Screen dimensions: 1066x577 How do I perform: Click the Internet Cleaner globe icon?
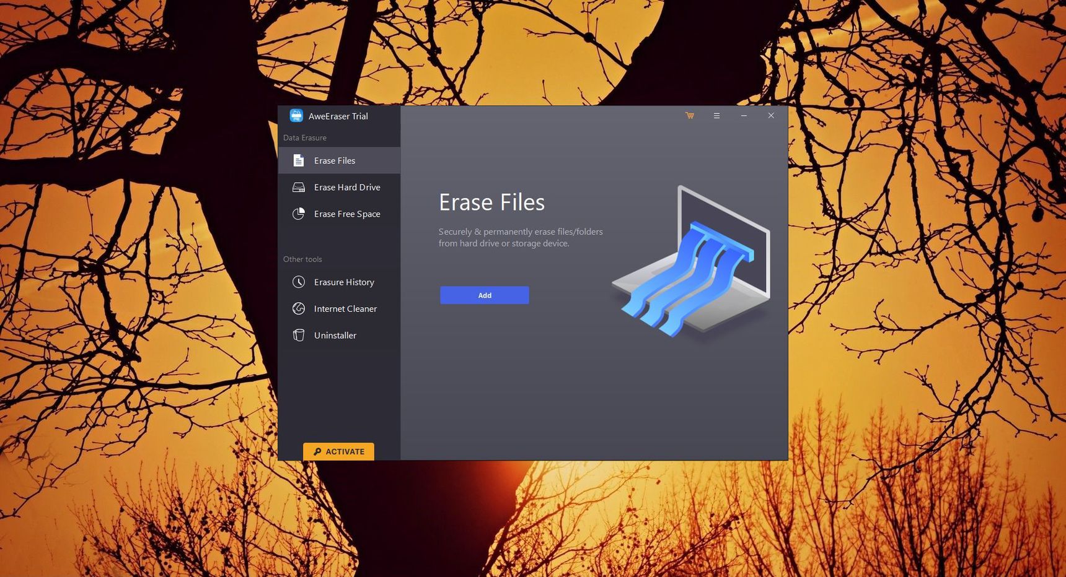pos(299,308)
